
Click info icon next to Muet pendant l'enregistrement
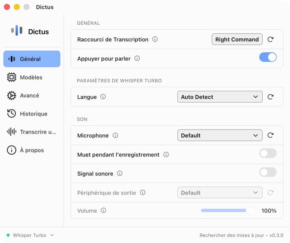pos(166,154)
